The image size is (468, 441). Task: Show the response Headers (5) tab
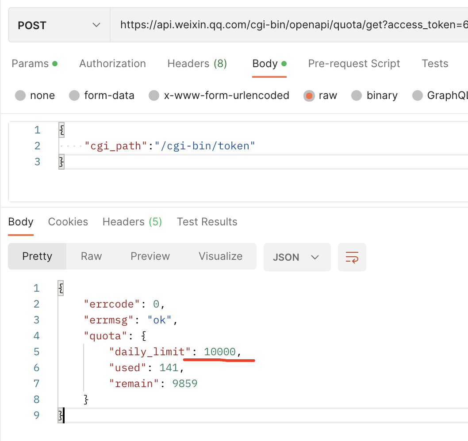coord(132,222)
